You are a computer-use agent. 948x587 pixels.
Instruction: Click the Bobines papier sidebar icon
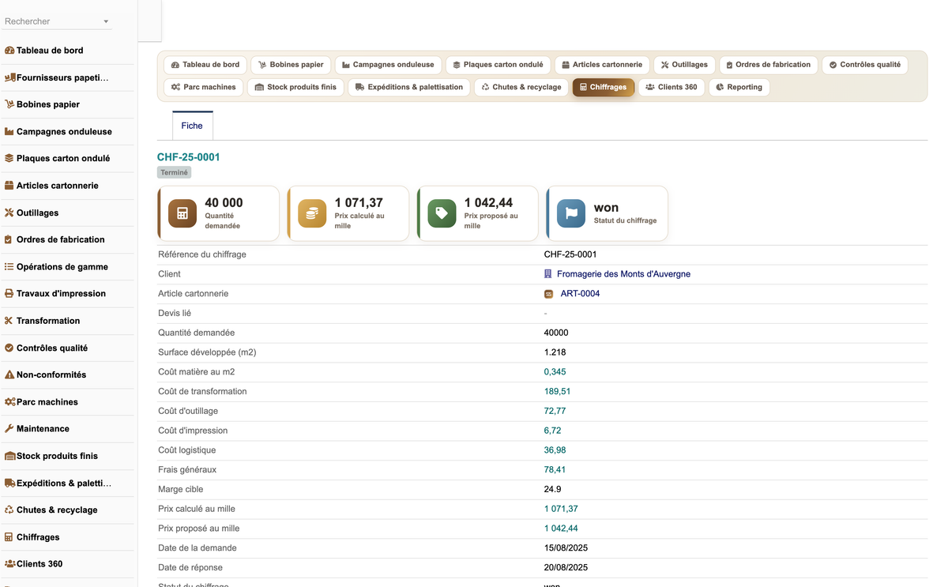[9, 104]
